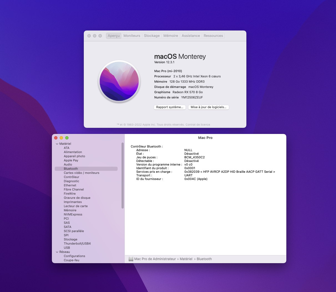336x292 pixels.
Task: Select SATA in the sidebar
Action: tap(67, 227)
